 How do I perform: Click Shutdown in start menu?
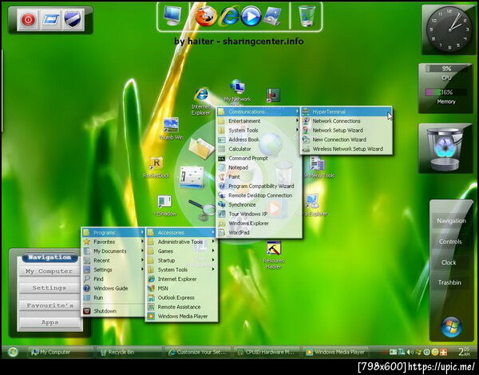[x=113, y=311]
